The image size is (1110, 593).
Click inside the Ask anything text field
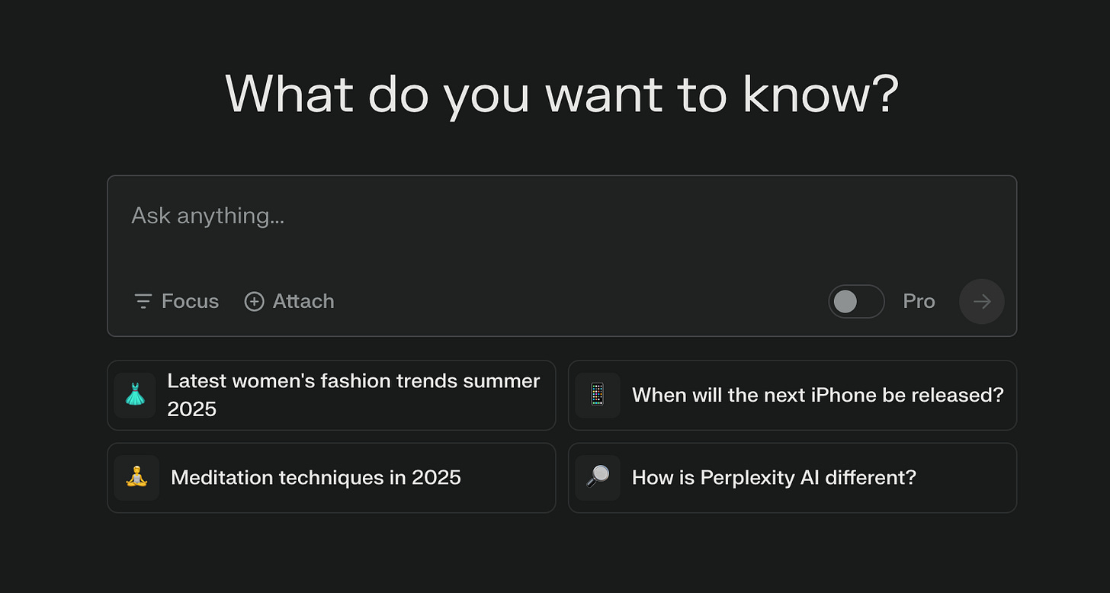(562, 229)
